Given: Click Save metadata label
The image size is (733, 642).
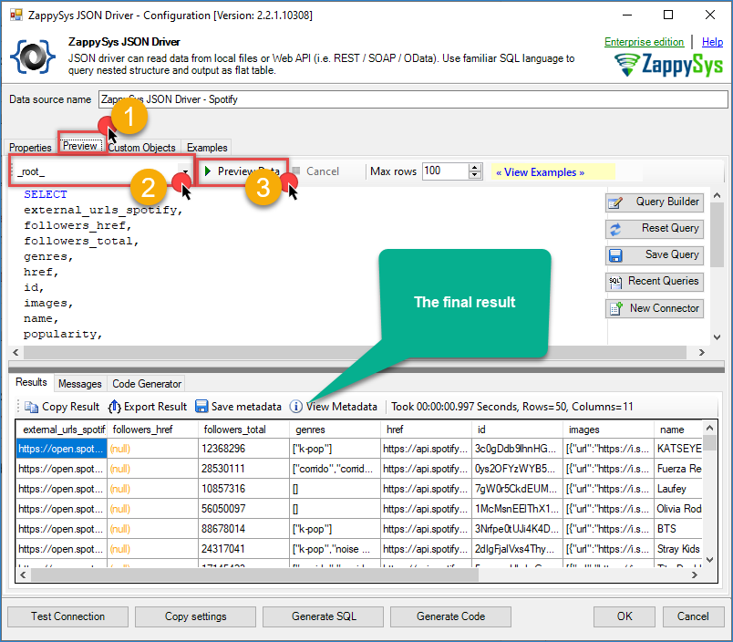Looking at the screenshot, I should pyautogui.click(x=246, y=407).
